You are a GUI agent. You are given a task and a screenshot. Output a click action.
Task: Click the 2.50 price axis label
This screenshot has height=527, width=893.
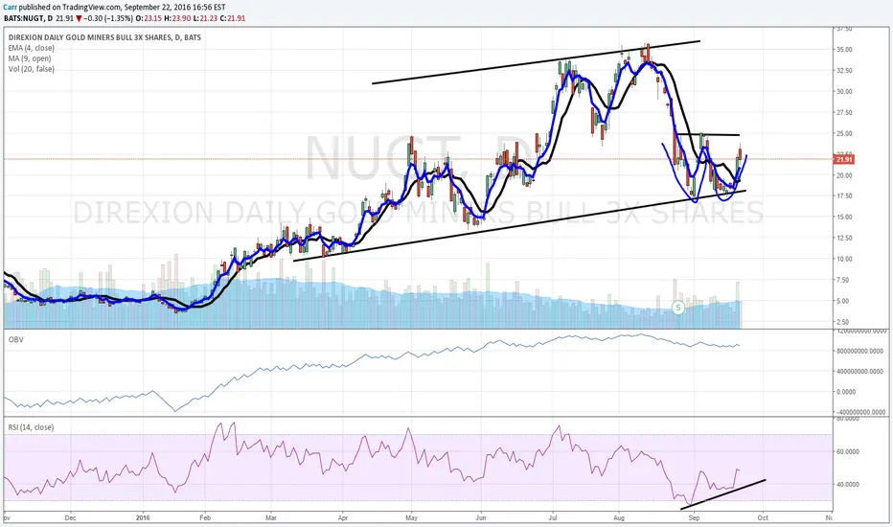(843, 322)
